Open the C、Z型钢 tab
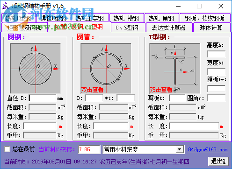 pyautogui.click(x=128, y=28)
